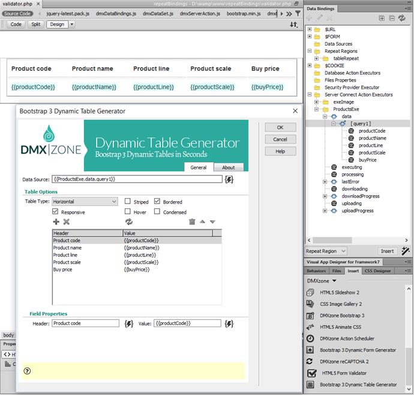Click the Header field binding picker icon

coord(128,324)
